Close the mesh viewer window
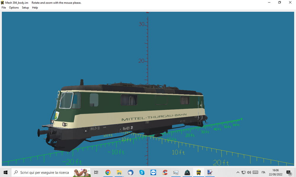 (x=290, y=2)
